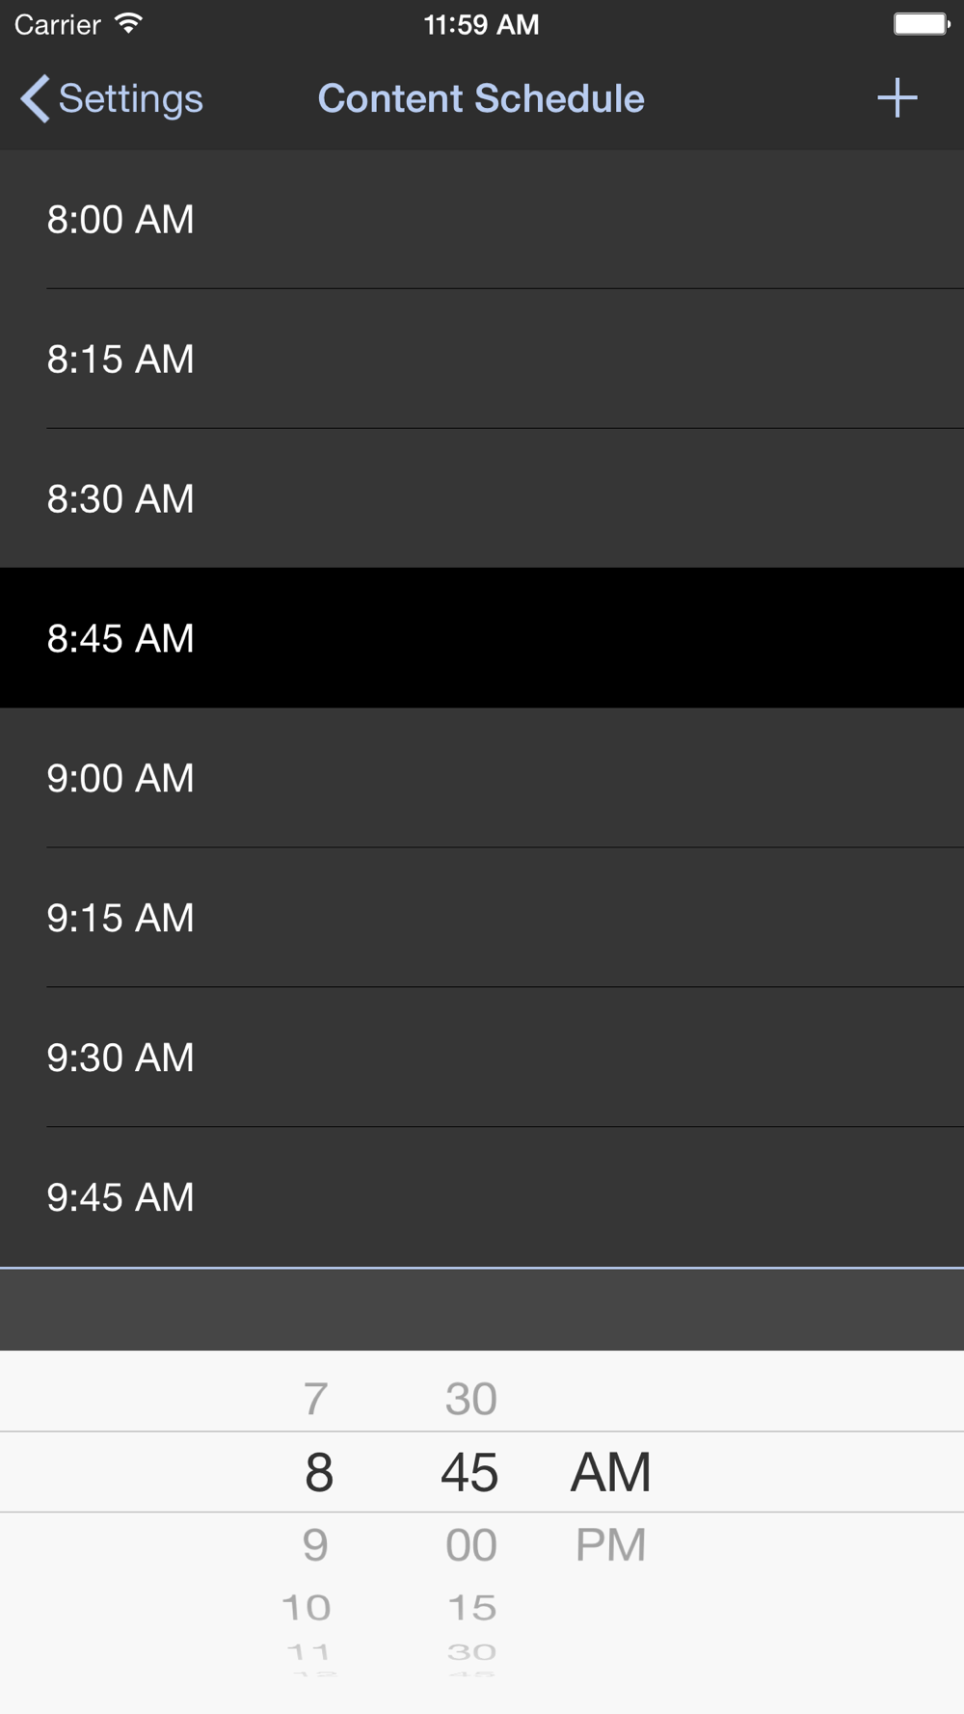Tap AM in the time picker

[x=611, y=1472]
